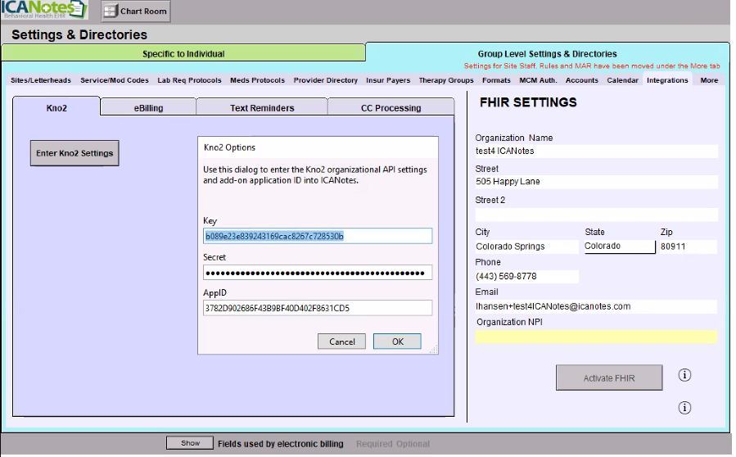Image resolution: width=736 pixels, height=457 pixels.
Task: Open the Text Reminders tab
Action: 262,107
